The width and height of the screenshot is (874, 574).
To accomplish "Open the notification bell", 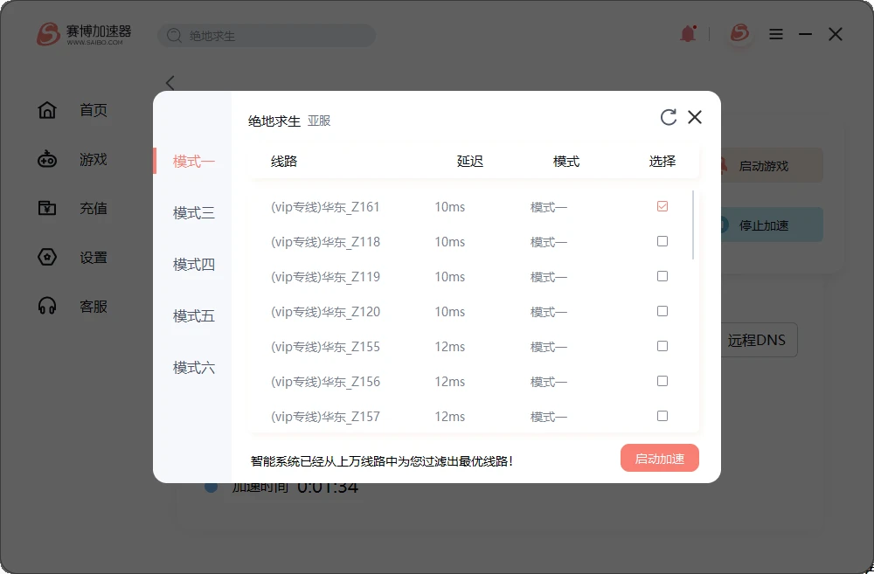I will click(689, 34).
